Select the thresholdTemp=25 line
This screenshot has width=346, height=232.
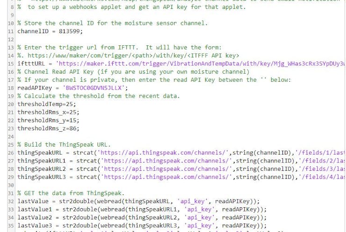click(x=47, y=104)
